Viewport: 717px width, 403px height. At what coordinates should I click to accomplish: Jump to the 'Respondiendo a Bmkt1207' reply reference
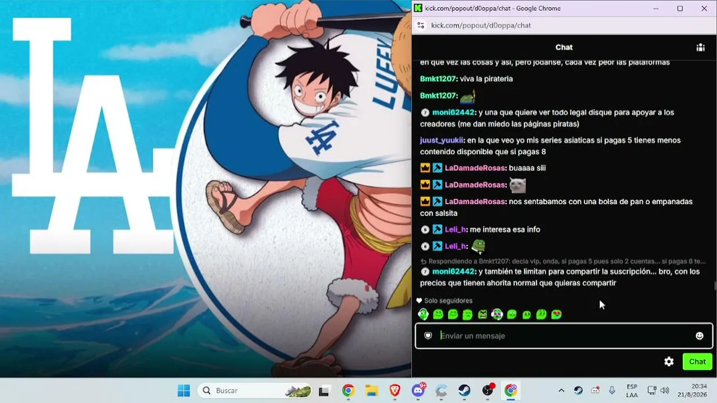point(563,261)
